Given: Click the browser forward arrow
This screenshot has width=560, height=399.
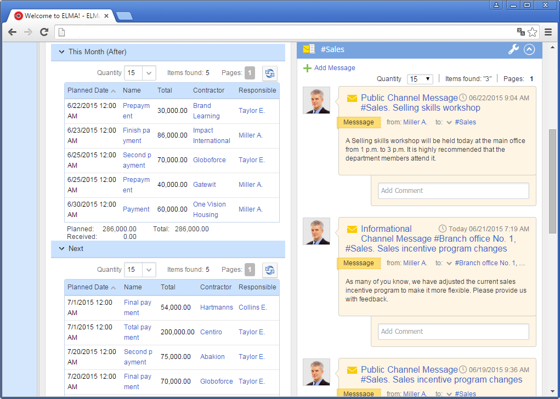Looking at the screenshot, I should [28, 32].
